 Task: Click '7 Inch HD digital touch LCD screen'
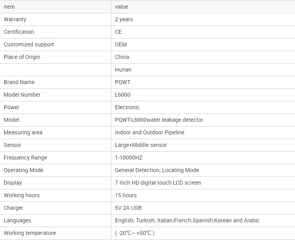[158, 183]
